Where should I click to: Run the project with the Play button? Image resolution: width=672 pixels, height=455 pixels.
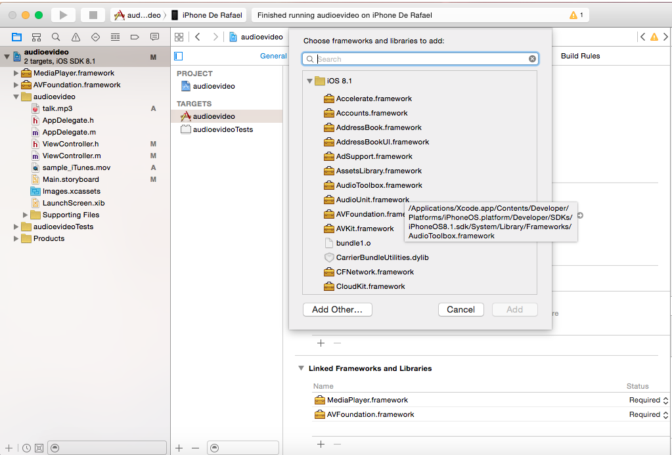(x=64, y=15)
